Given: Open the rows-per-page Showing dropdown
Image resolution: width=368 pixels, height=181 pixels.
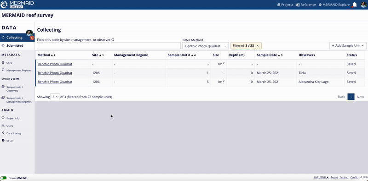Looking at the screenshot, I should point(55,97).
